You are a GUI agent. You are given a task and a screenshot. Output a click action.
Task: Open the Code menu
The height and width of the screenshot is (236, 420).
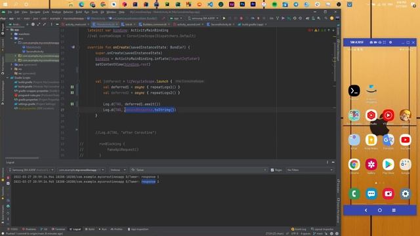point(46,12)
